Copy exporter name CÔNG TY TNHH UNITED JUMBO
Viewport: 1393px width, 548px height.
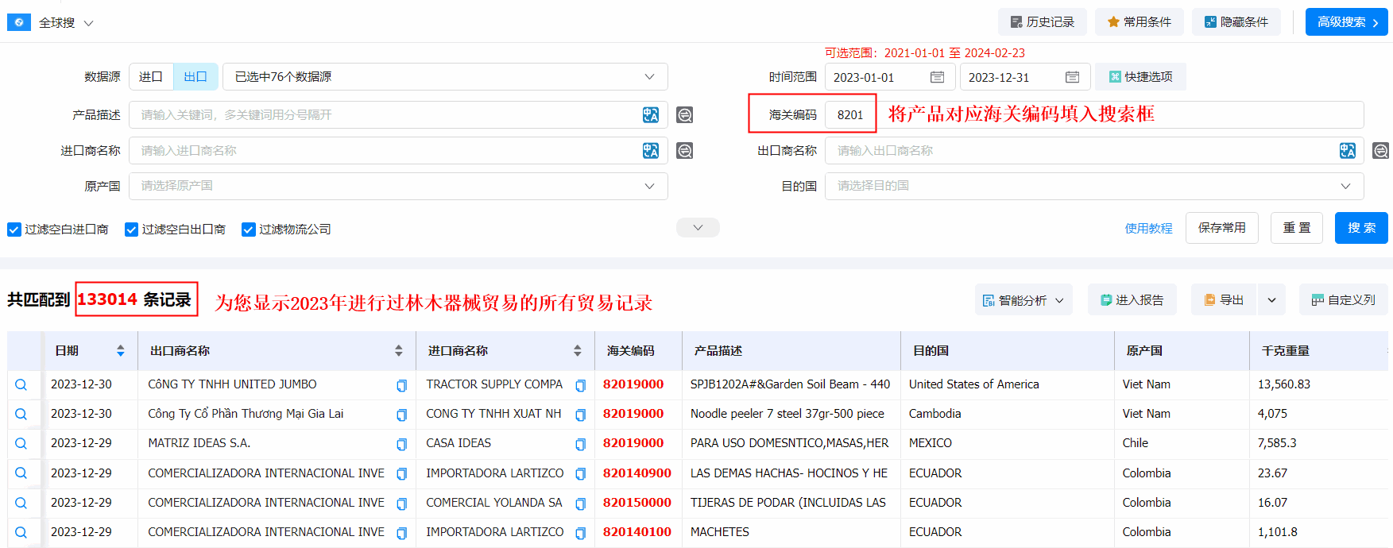[401, 385]
